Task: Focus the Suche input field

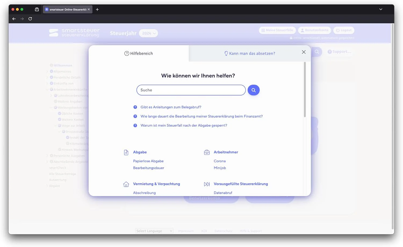Action: coord(191,90)
